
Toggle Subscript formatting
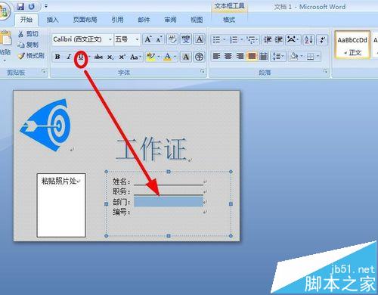(110, 57)
